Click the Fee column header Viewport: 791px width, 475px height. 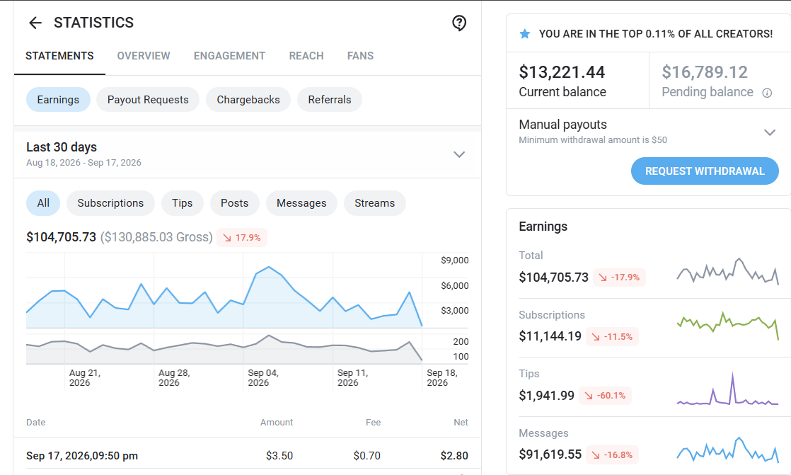[x=374, y=423]
